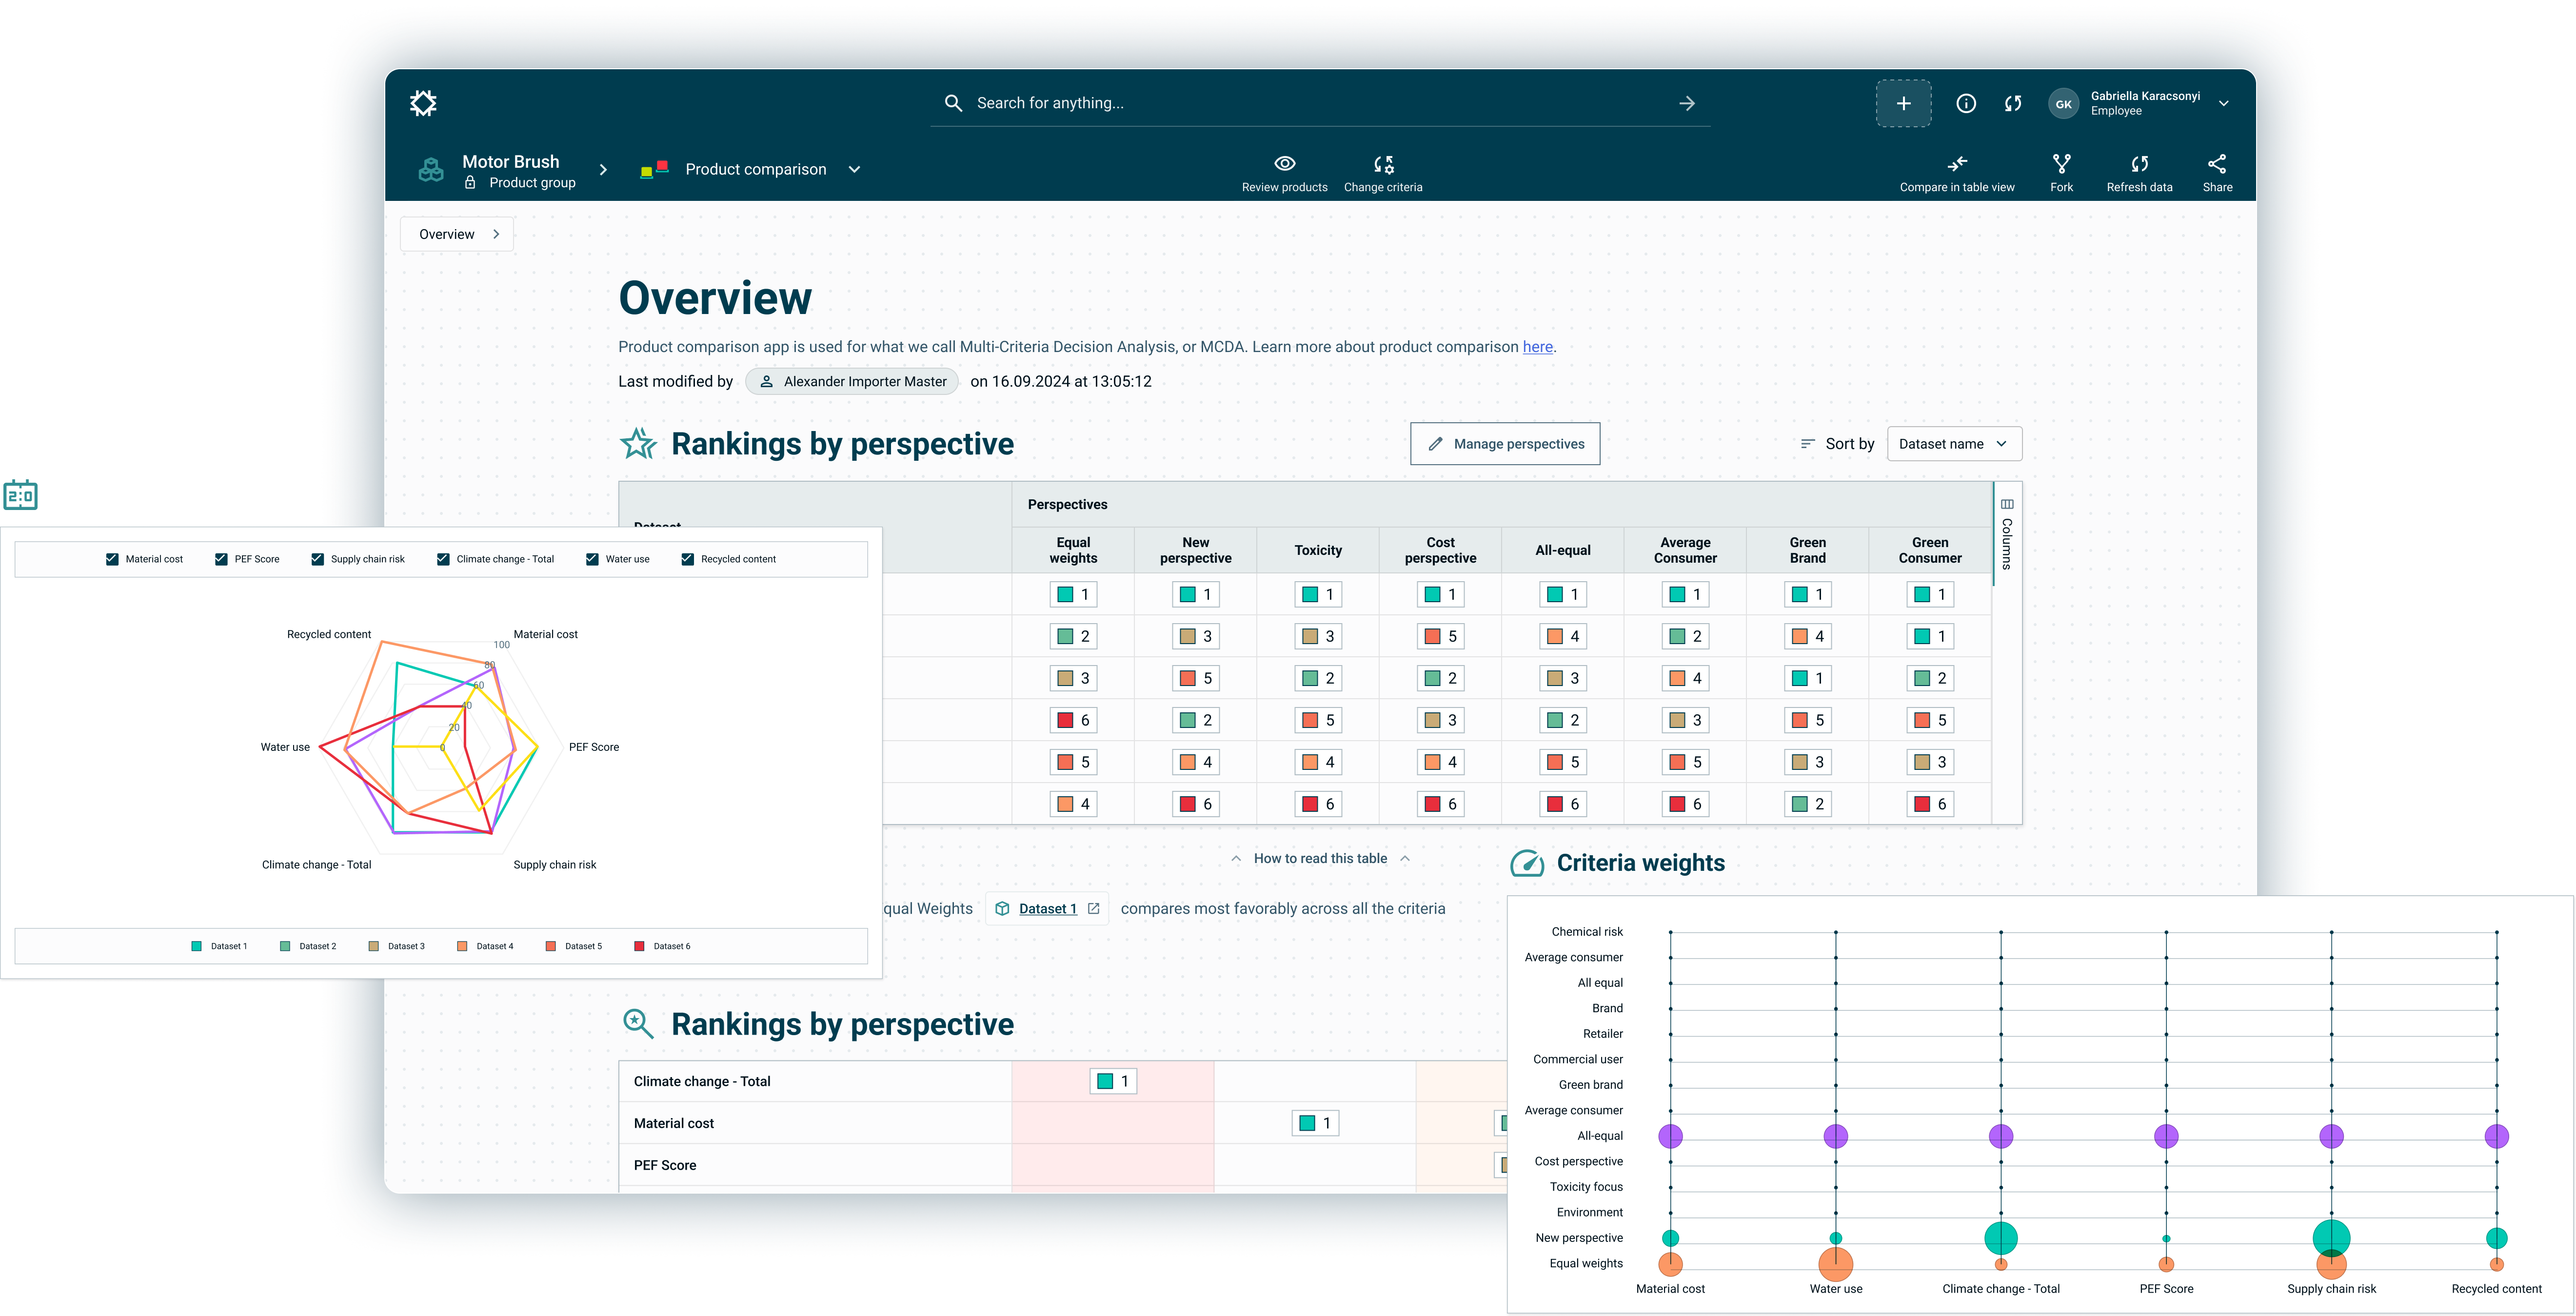
Task: Click the Toxicity column header
Action: (1318, 550)
